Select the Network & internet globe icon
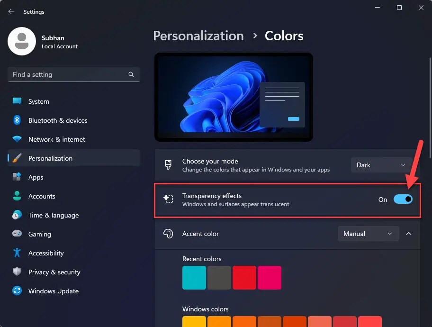 [18, 139]
